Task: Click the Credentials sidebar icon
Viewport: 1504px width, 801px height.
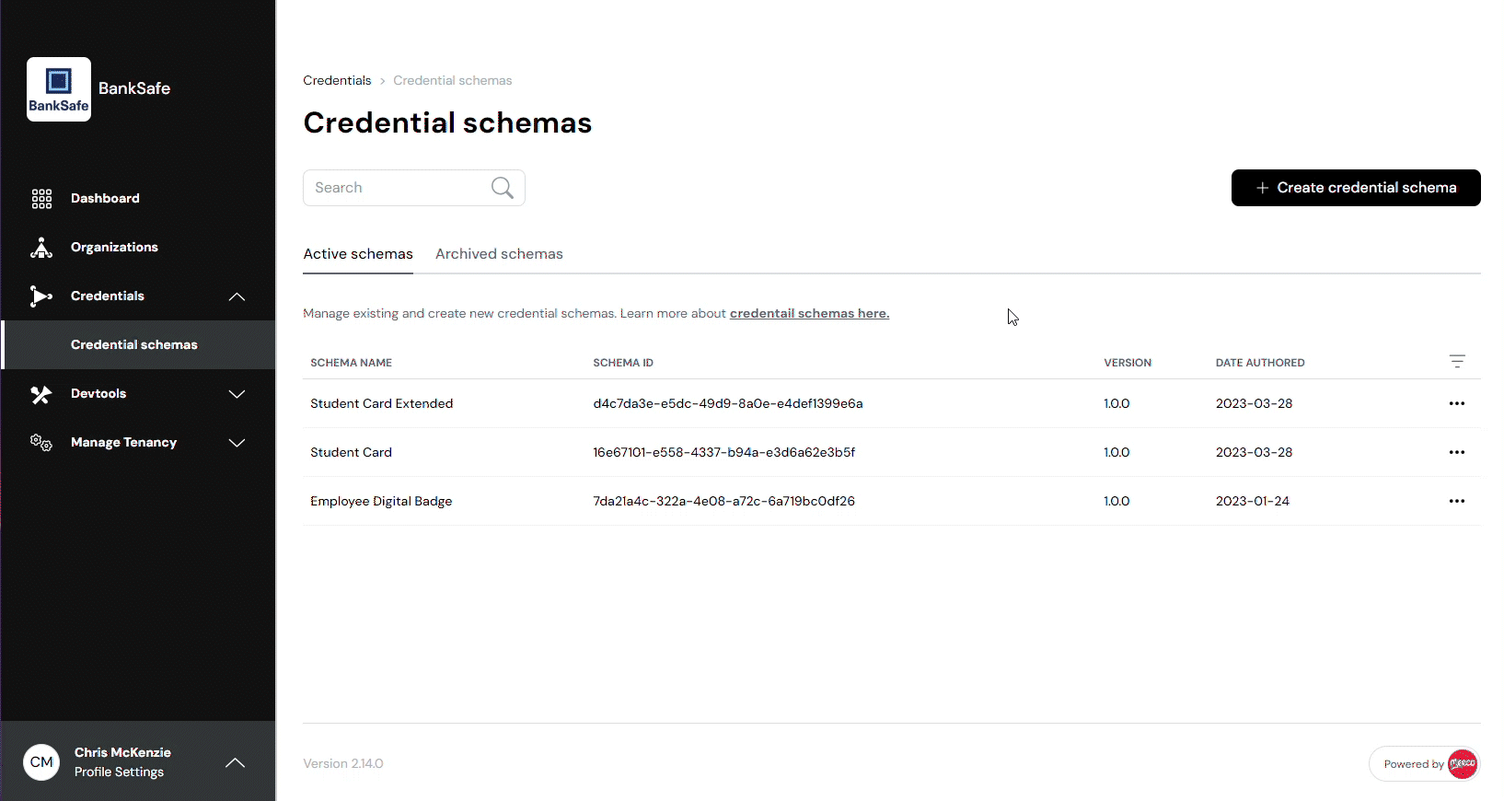Action: point(41,296)
